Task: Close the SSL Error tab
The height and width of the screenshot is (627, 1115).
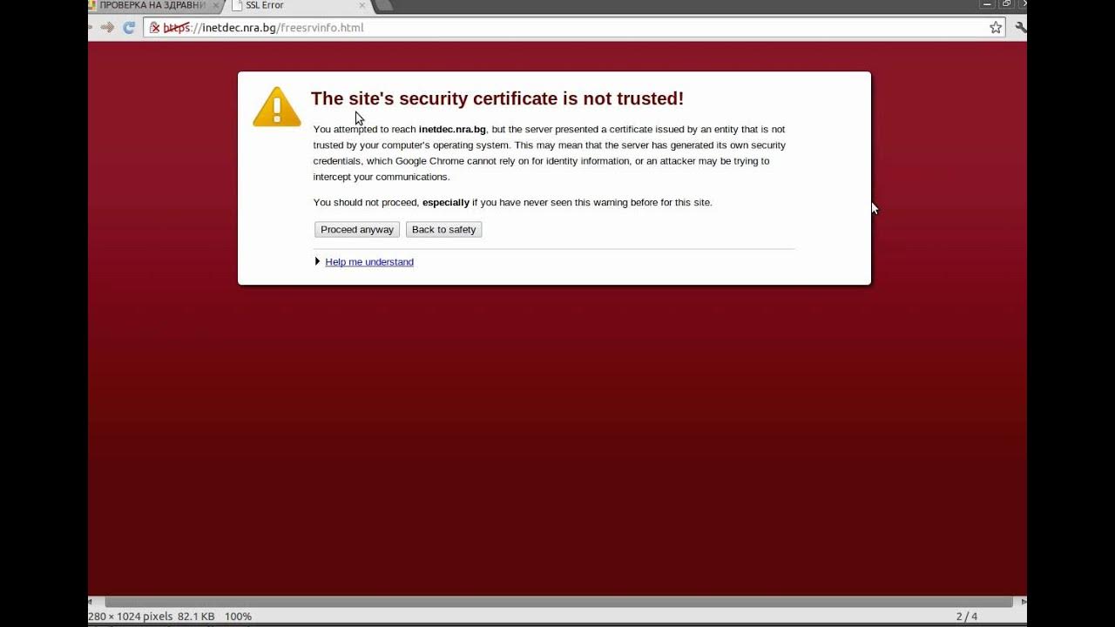Action: click(x=362, y=5)
